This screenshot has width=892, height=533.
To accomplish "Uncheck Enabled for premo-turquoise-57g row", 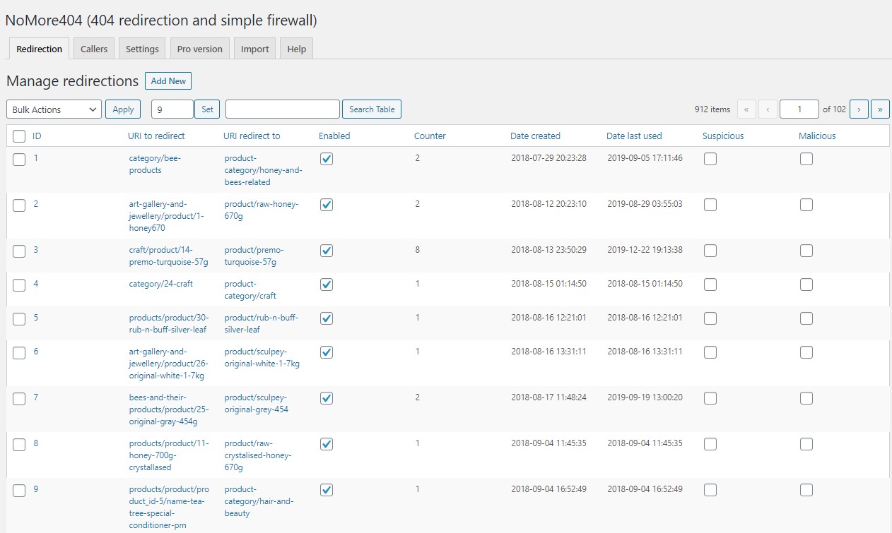I will coord(327,251).
